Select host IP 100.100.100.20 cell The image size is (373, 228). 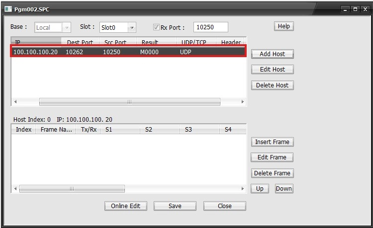pyautogui.click(x=35, y=52)
